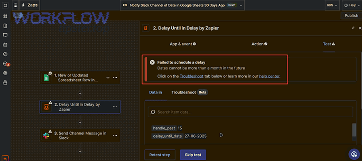Click the hourglass icon in the panel header
362x161 pixels.
coord(146,28)
